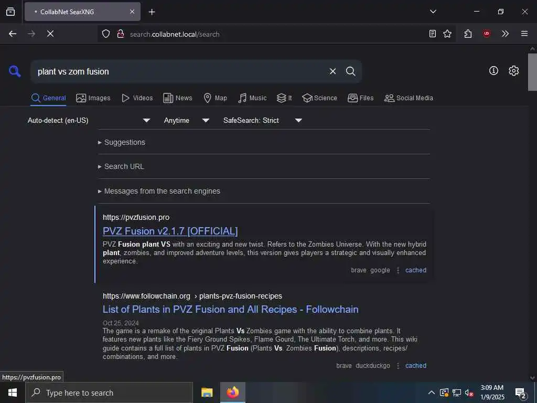Bookmark this page with the star

[447, 34]
